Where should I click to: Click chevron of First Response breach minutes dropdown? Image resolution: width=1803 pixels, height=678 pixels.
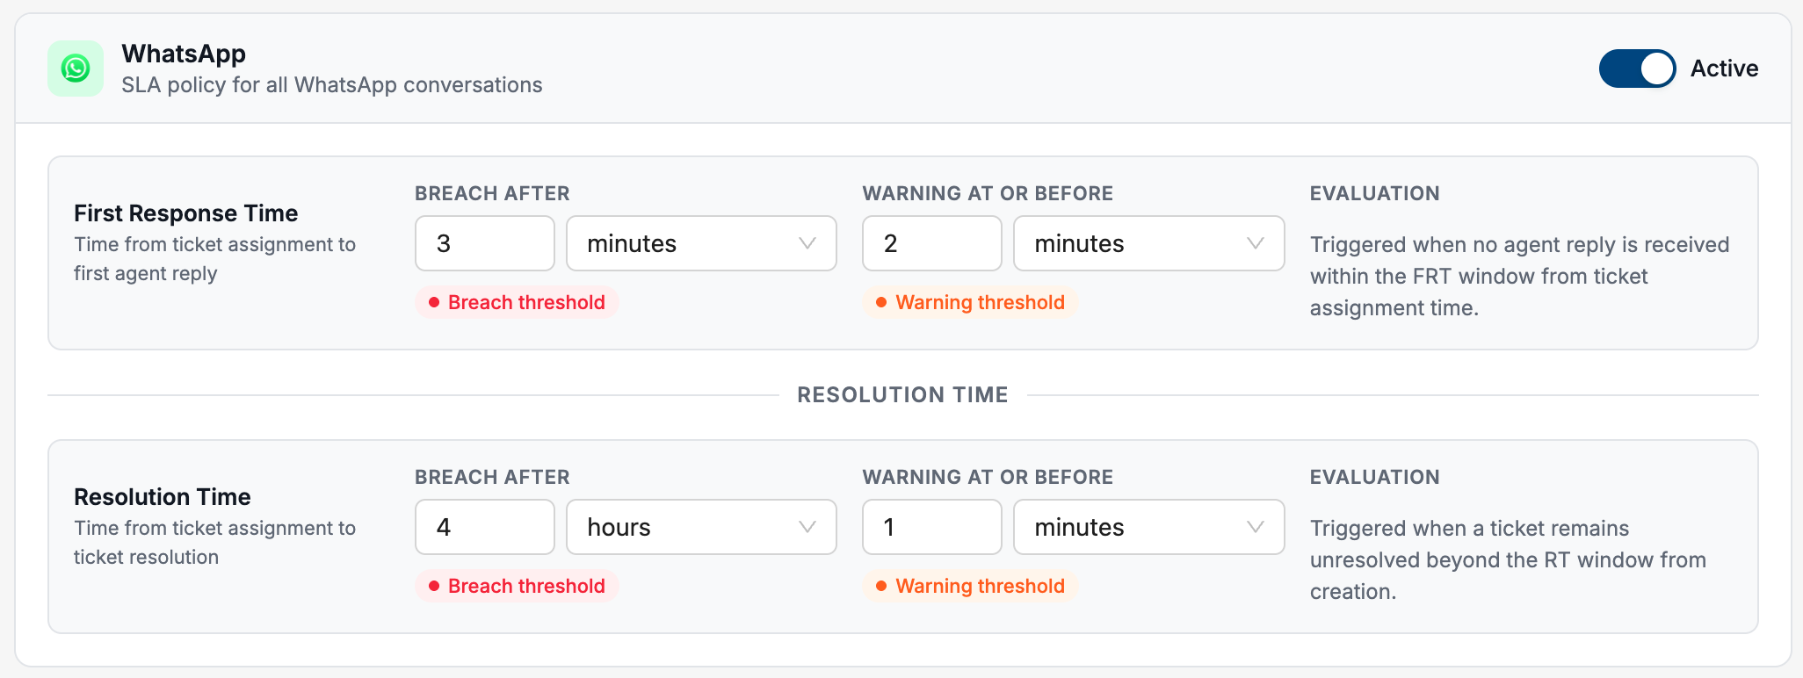[807, 243]
